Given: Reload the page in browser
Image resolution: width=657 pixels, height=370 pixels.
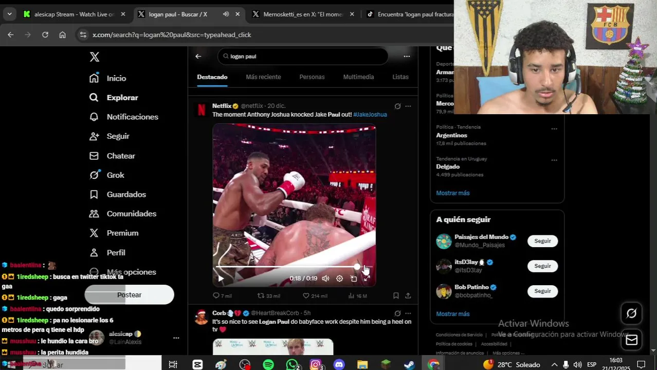Looking at the screenshot, I should coord(45,35).
